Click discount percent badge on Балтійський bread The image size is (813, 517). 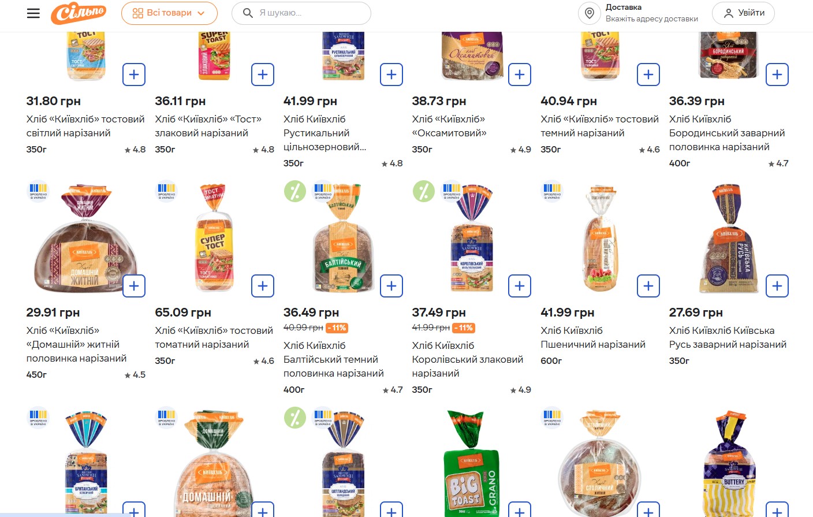295,191
